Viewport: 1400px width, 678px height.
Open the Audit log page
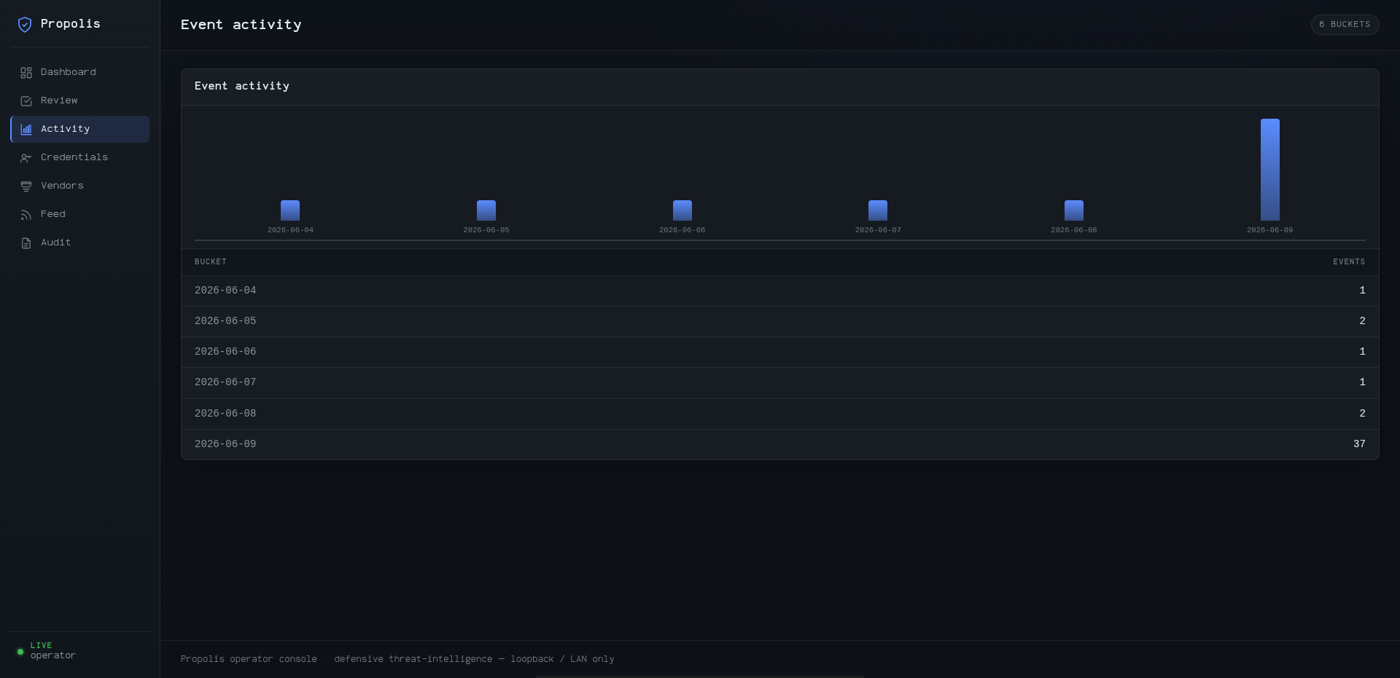(80, 243)
